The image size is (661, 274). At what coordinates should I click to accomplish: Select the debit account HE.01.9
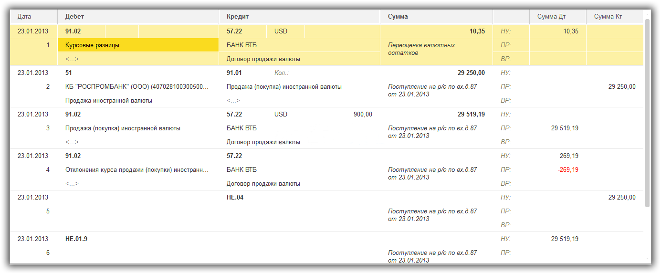(x=76, y=239)
